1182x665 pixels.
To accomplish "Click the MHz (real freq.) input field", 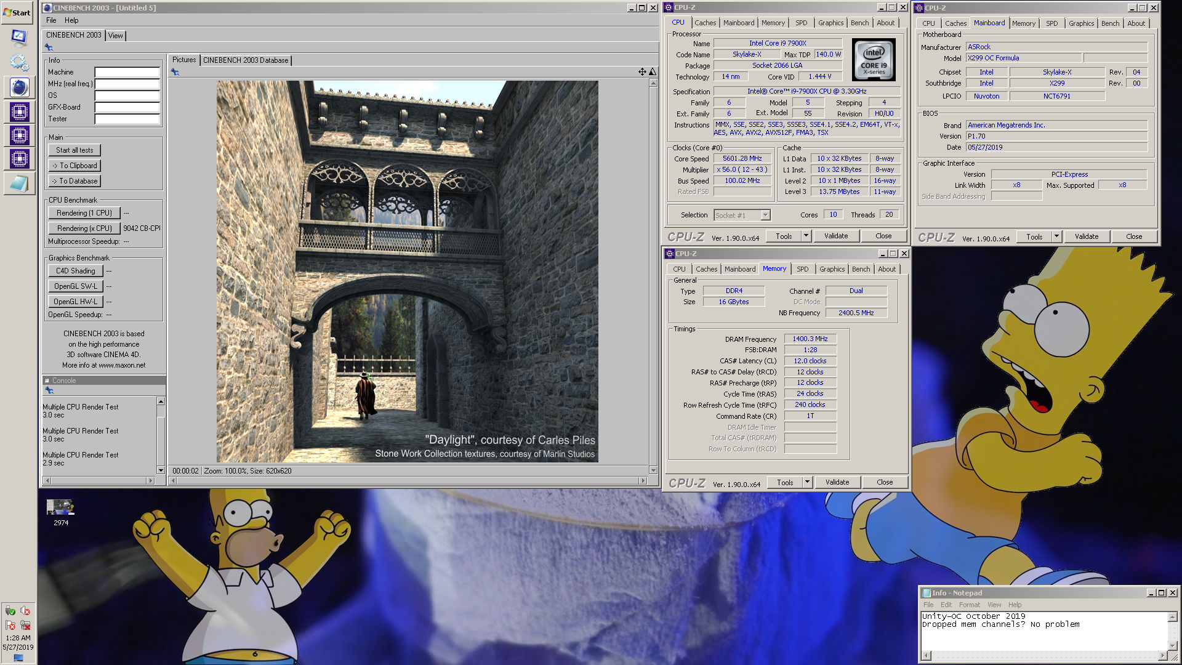I will coord(127,84).
